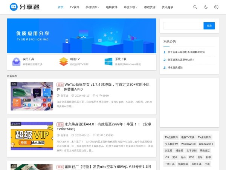Click the 手机软件 category badge on VIP thumbnail

click(x=16, y=124)
